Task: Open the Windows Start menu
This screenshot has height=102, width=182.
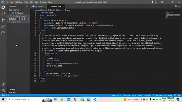Action: (x=3, y=99)
